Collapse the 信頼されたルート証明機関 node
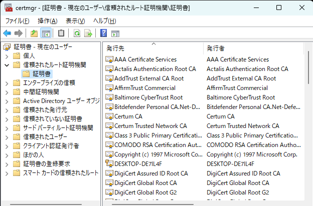Viewport: 313px width, 206px height. (x=7, y=65)
